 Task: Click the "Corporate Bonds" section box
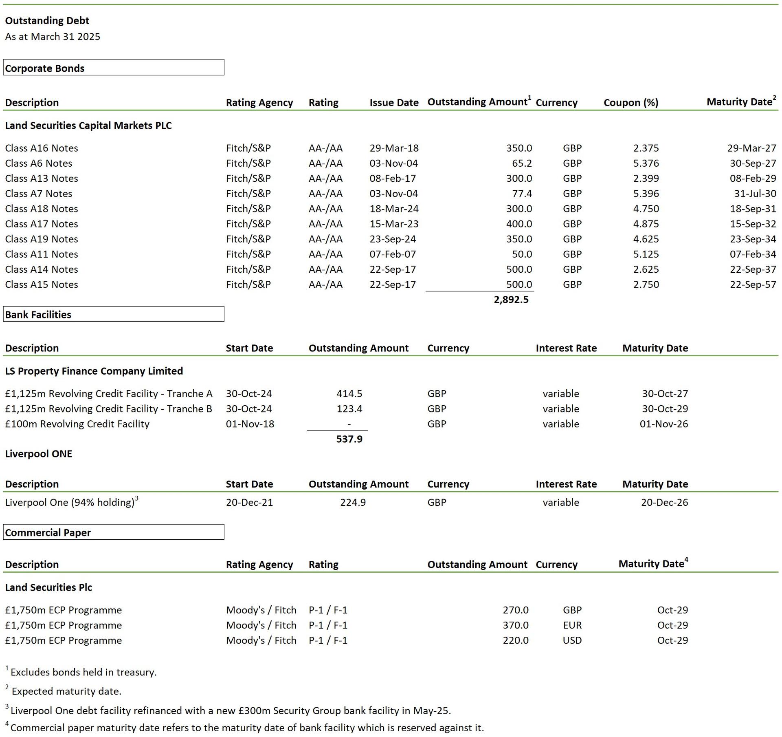tap(114, 67)
